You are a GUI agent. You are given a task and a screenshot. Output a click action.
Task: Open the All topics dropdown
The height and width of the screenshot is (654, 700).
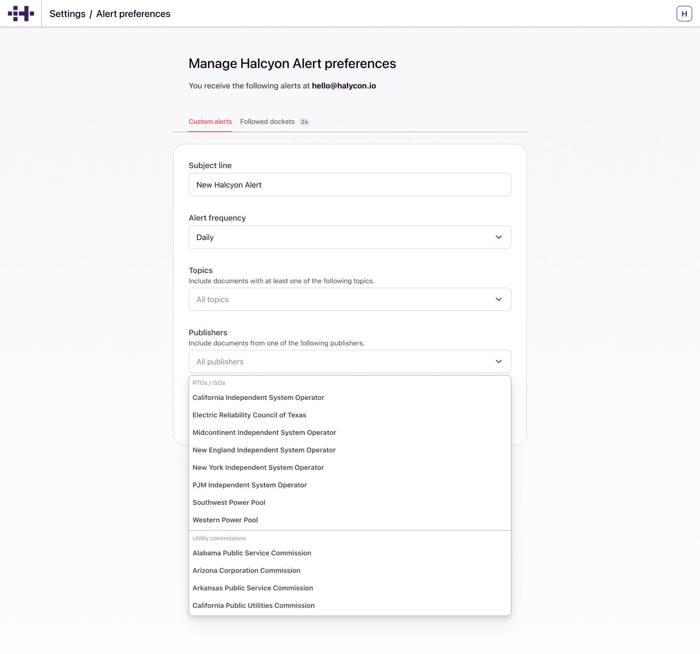point(350,299)
